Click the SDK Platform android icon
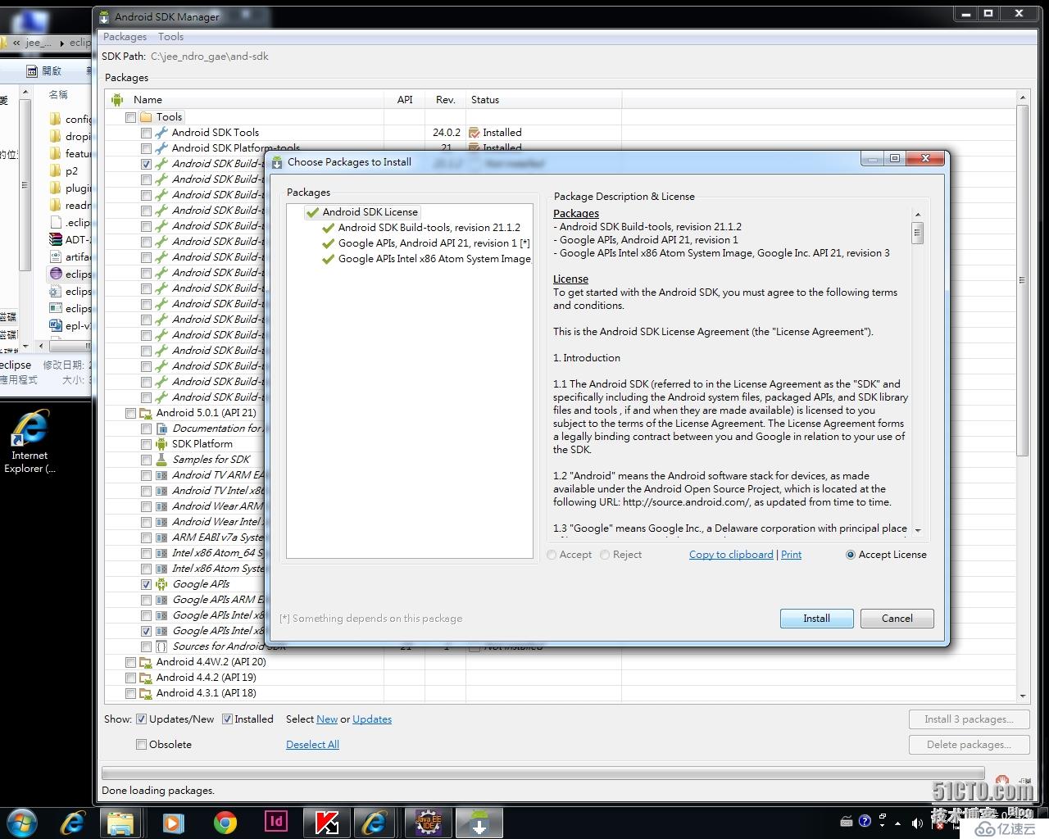This screenshot has height=839, width=1049. point(161,444)
